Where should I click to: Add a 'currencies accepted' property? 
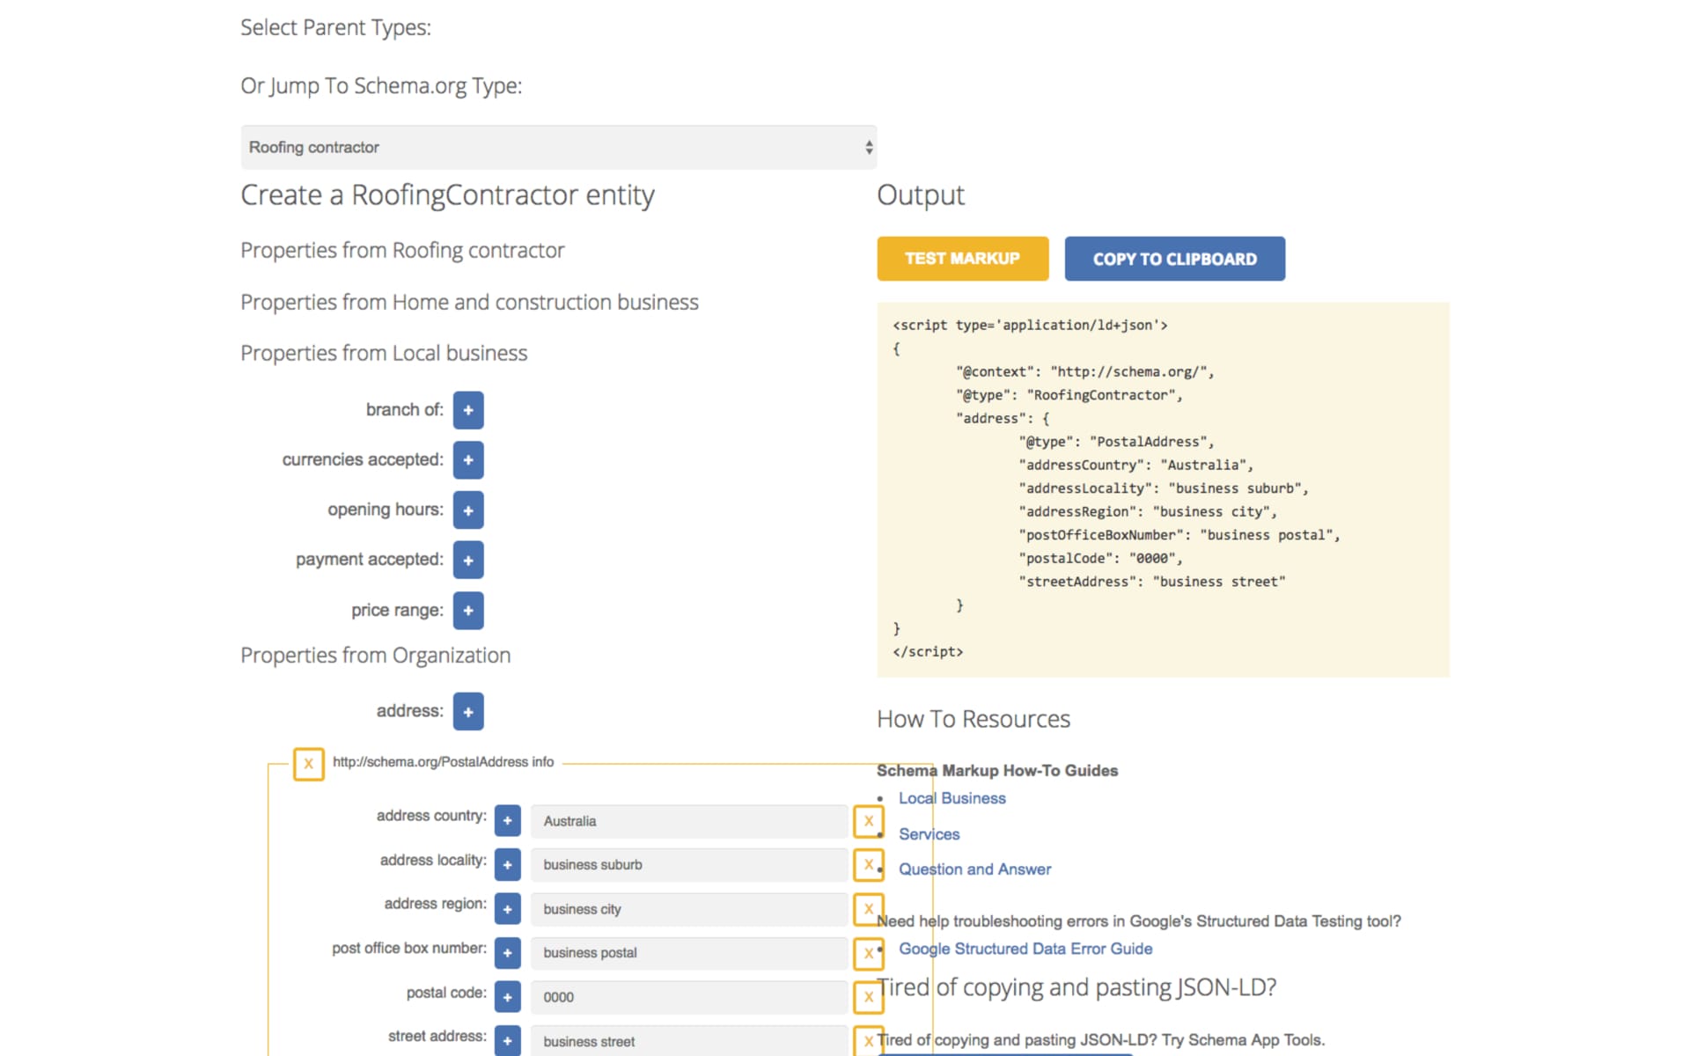click(x=468, y=460)
